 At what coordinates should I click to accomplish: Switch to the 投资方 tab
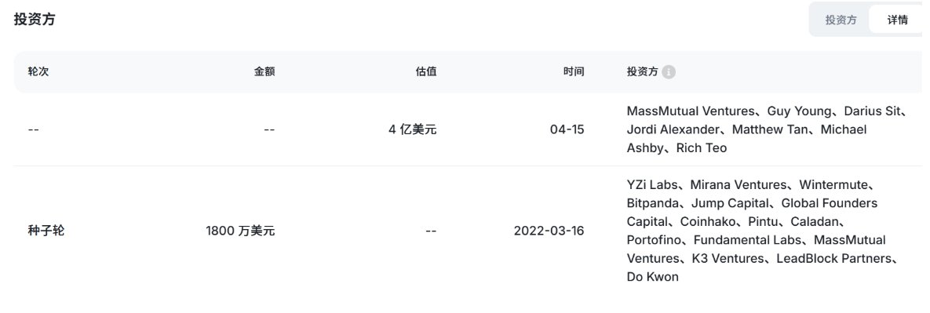[841, 20]
